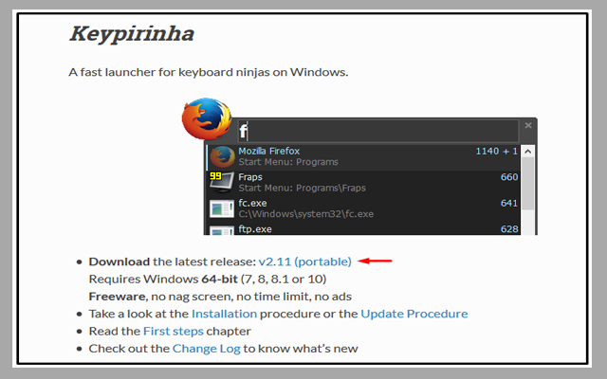Open the Update Procedure link
Screen dimensions: 607x379
tap(414, 314)
